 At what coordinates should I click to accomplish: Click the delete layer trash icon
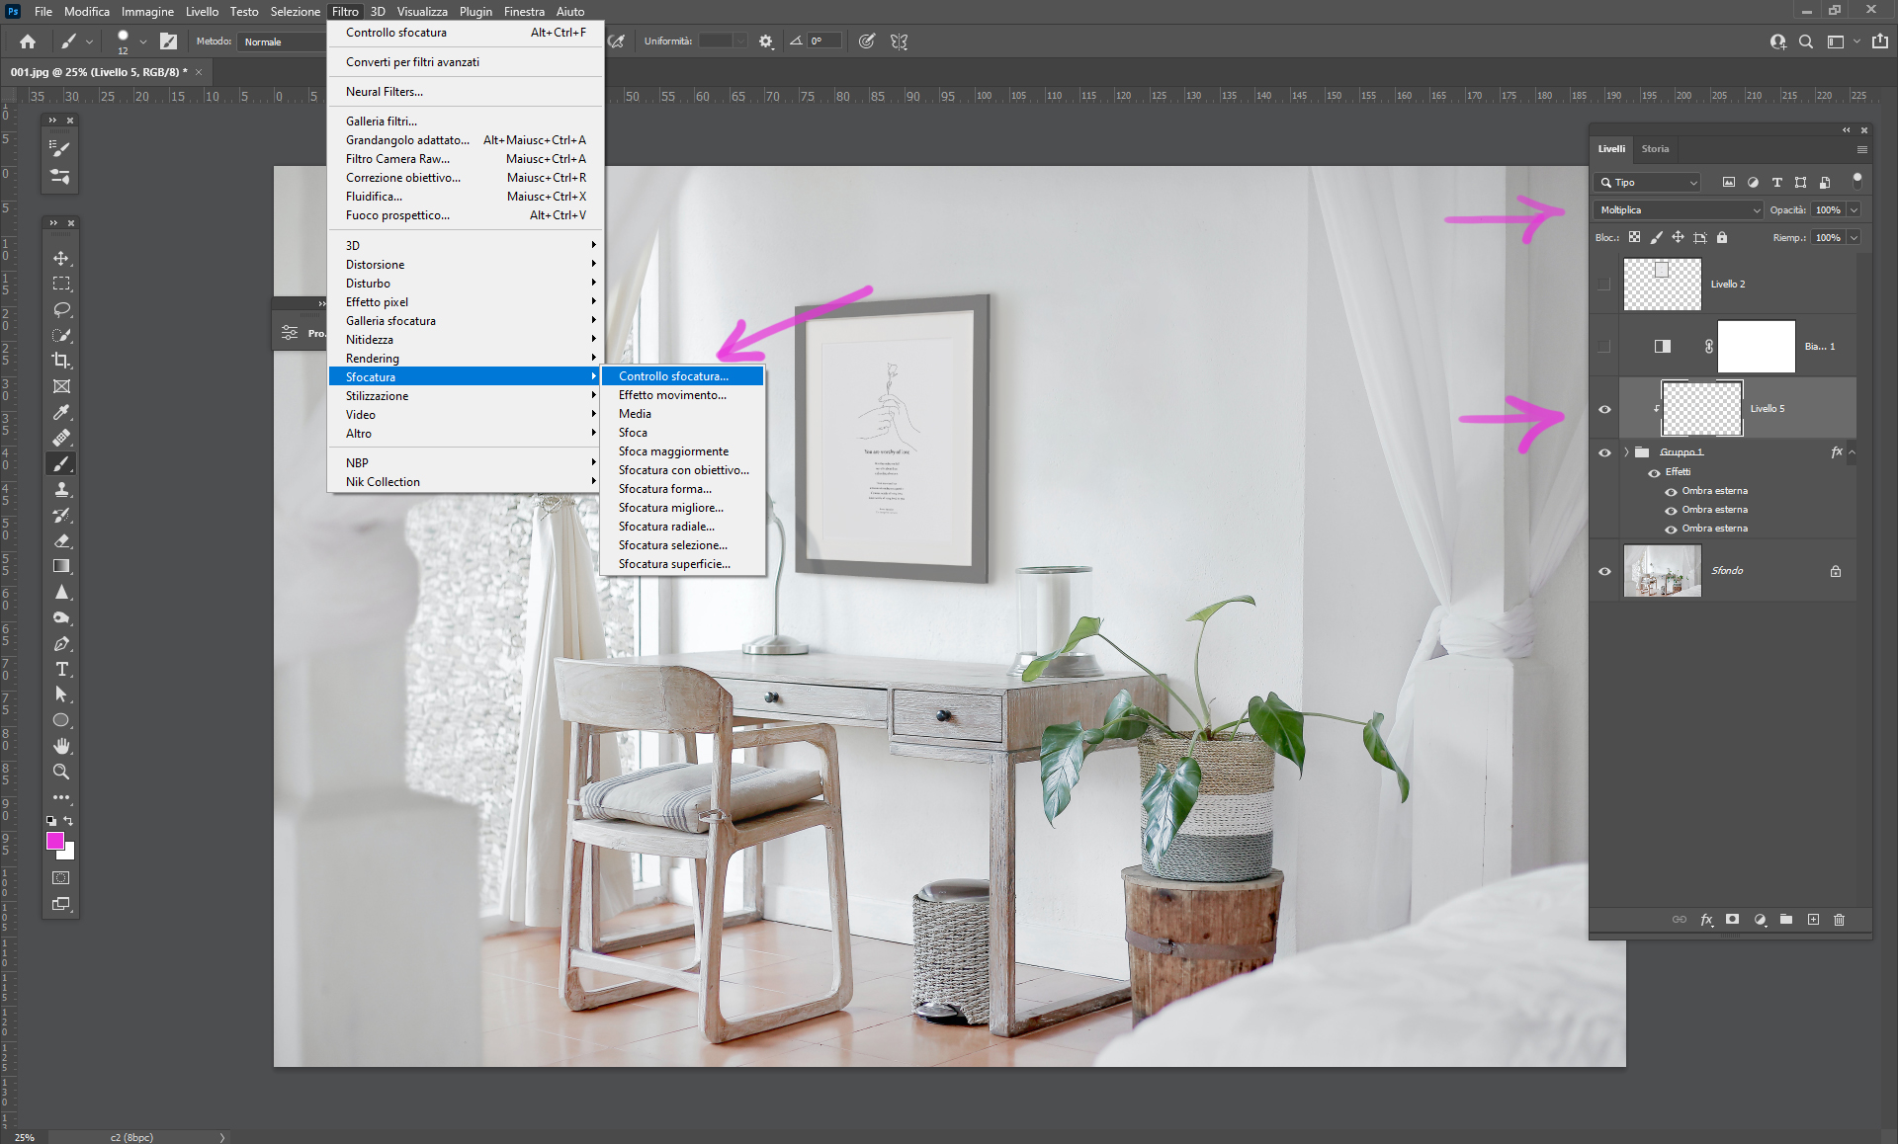[x=1839, y=920]
